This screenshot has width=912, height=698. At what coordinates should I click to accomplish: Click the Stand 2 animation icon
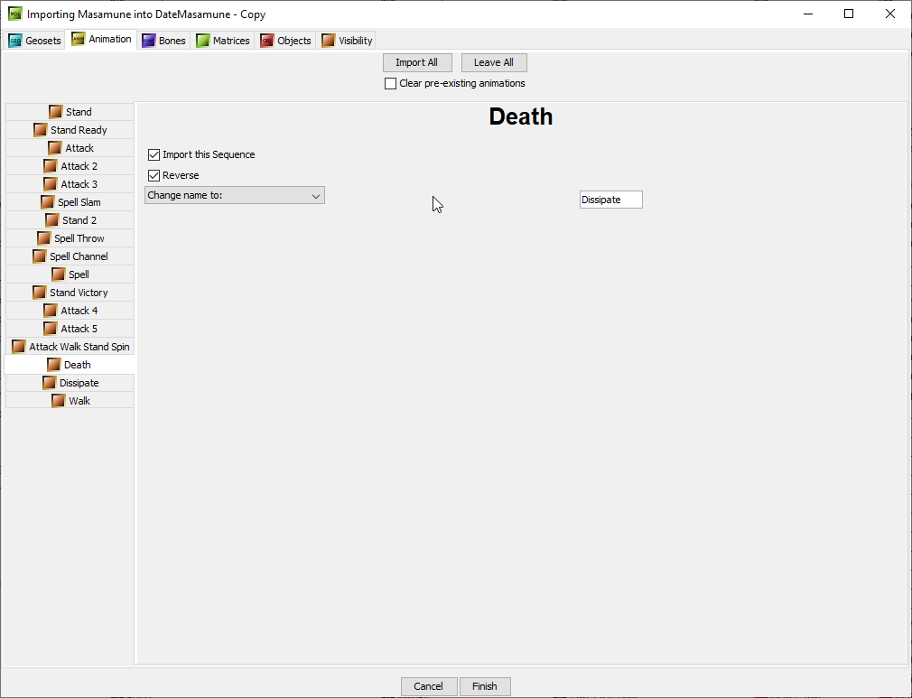pyautogui.click(x=52, y=219)
